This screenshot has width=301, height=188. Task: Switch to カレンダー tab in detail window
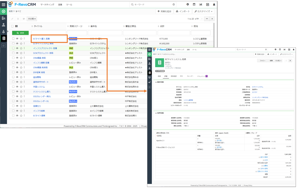point(190,76)
